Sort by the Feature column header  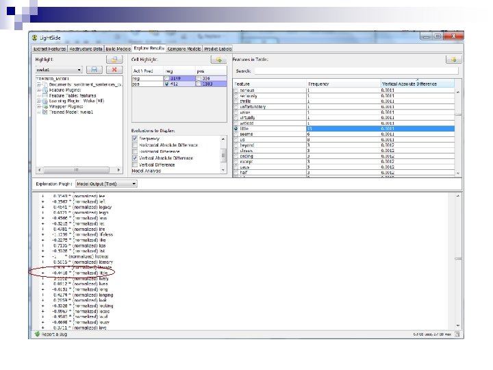point(270,84)
